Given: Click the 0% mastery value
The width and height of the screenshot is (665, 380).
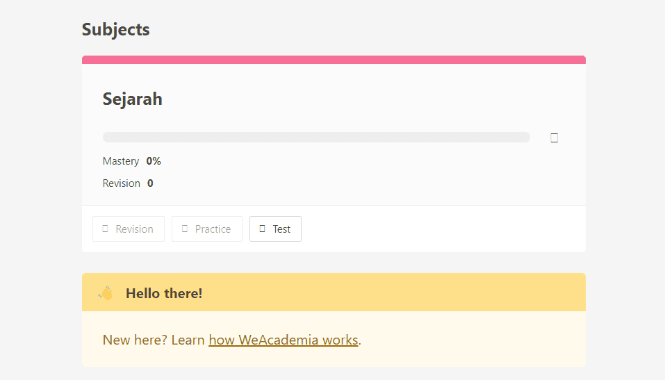Looking at the screenshot, I should pos(154,161).
